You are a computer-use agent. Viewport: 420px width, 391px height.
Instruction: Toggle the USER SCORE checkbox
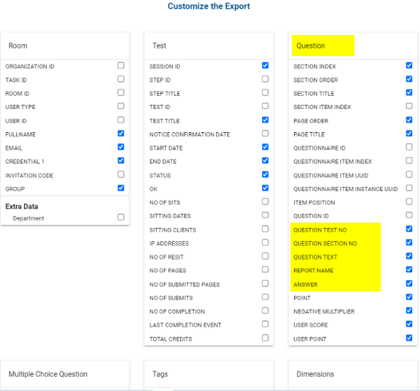(409, 324)
